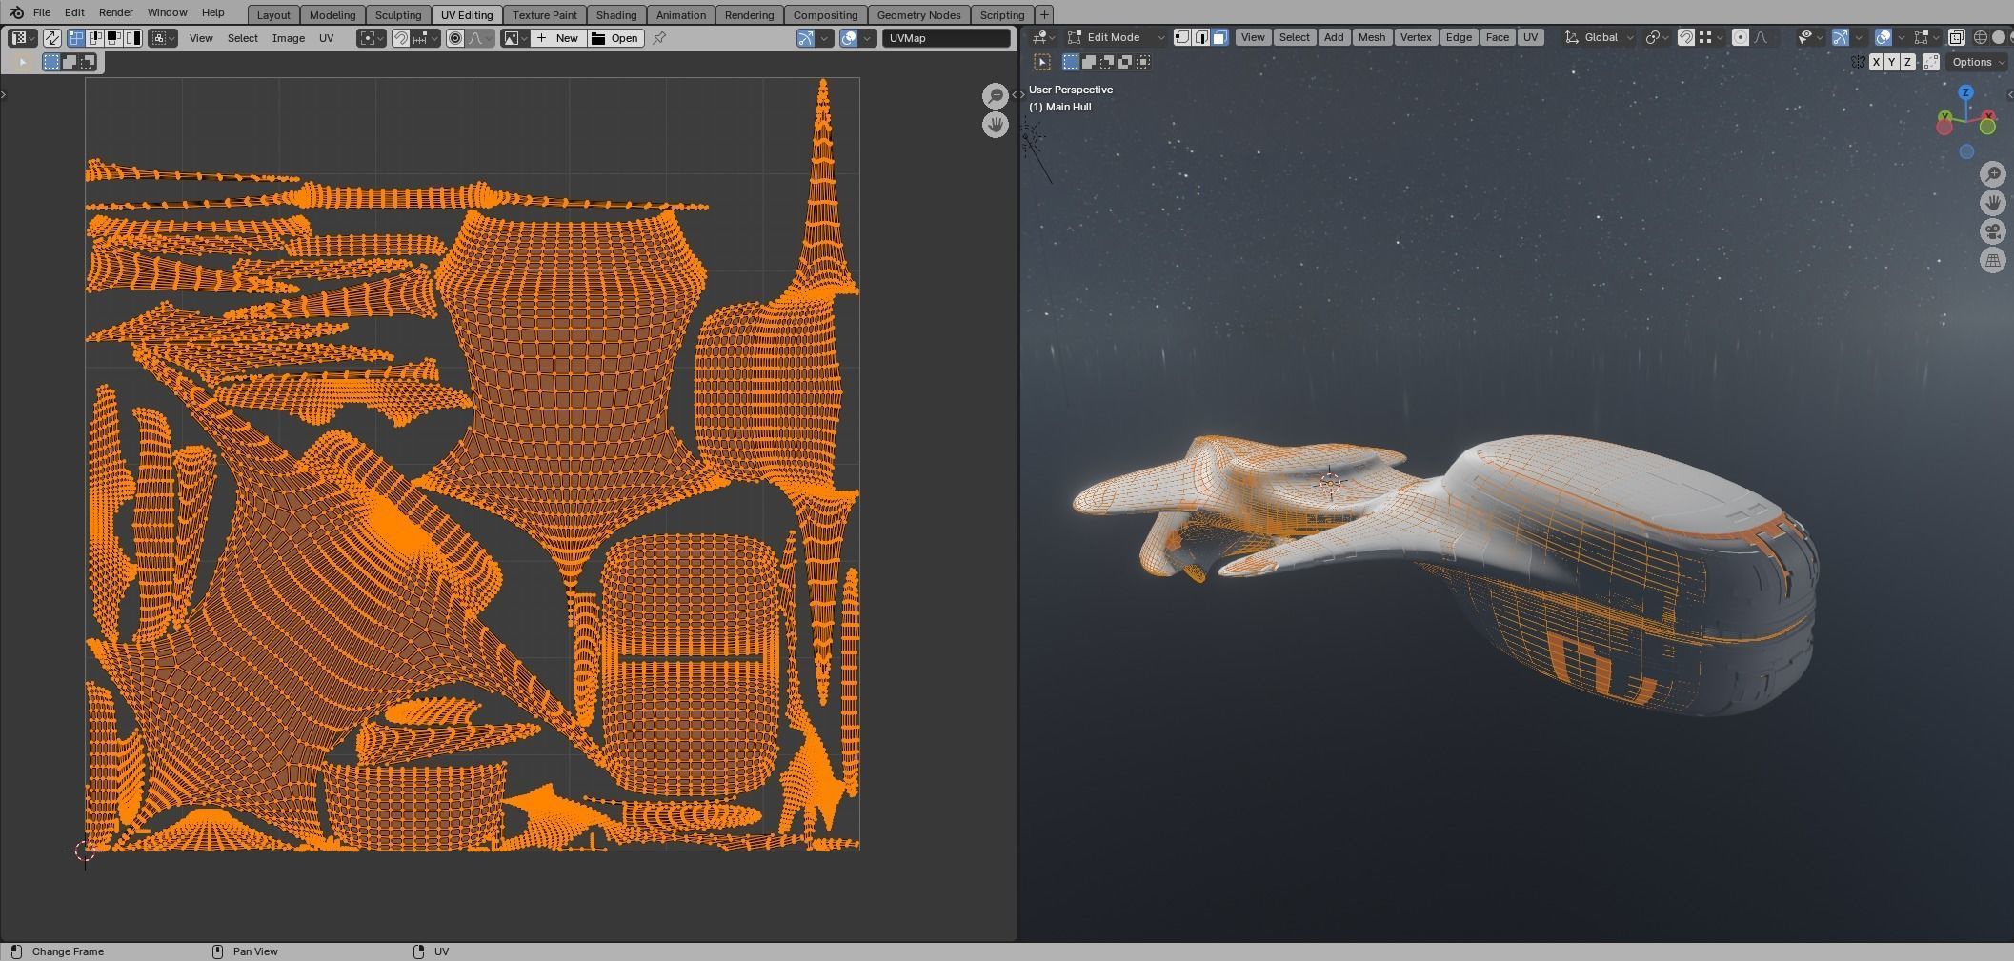
Task: Toggle overlays in UV editor
Action: point(849,38)
